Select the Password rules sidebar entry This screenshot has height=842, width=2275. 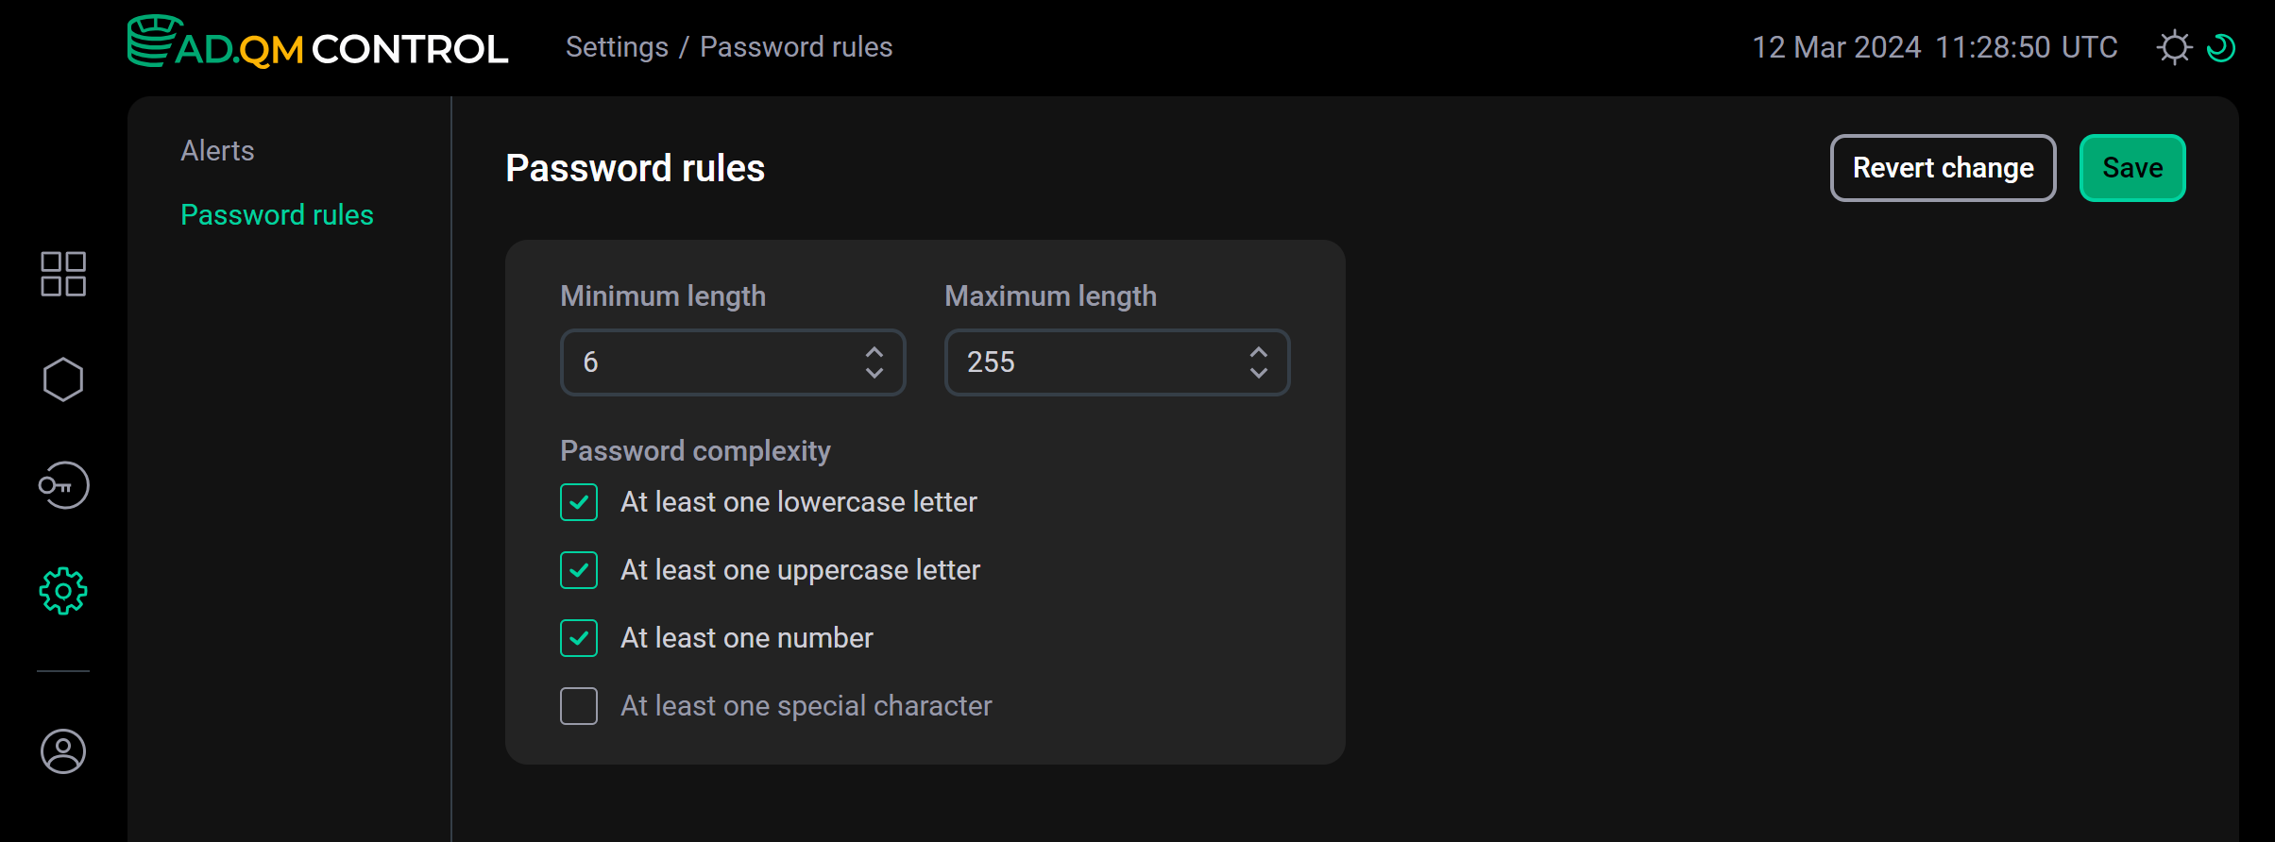click(276, 214)
